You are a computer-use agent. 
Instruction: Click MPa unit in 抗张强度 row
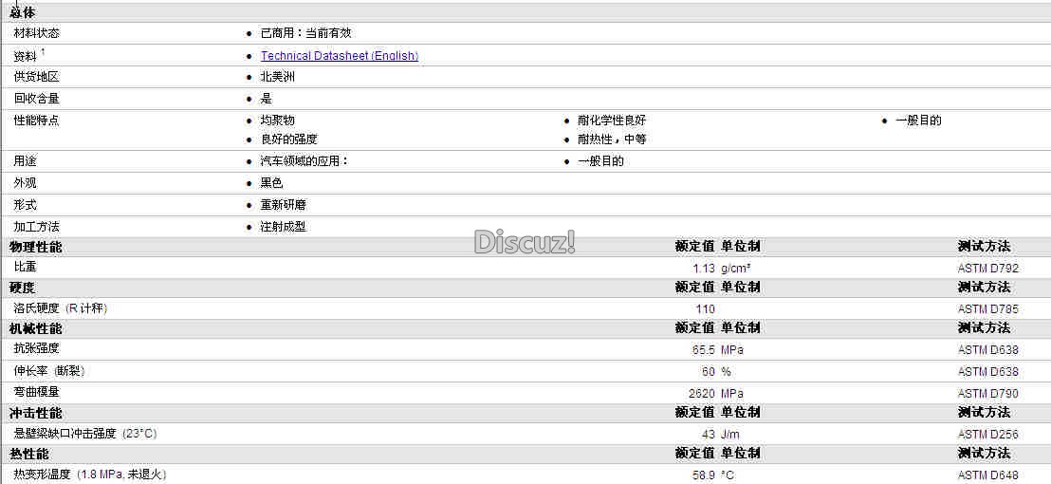click(x=732, y=350)
